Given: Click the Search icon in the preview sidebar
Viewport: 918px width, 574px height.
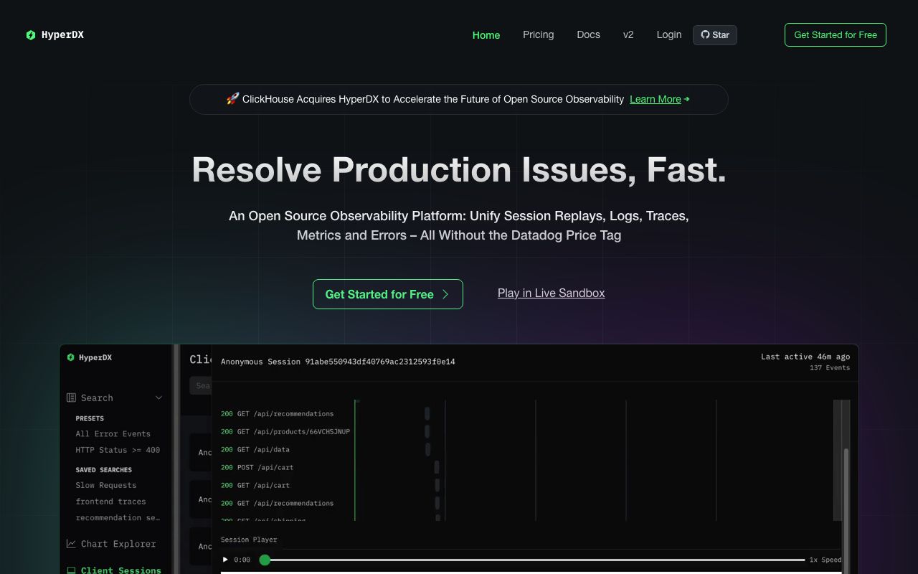Looking at the screenshot, I should coord(71,397).
